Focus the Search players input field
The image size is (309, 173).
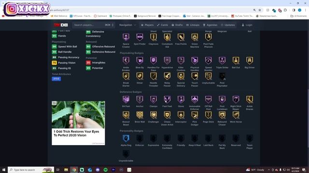coord(88,25)
